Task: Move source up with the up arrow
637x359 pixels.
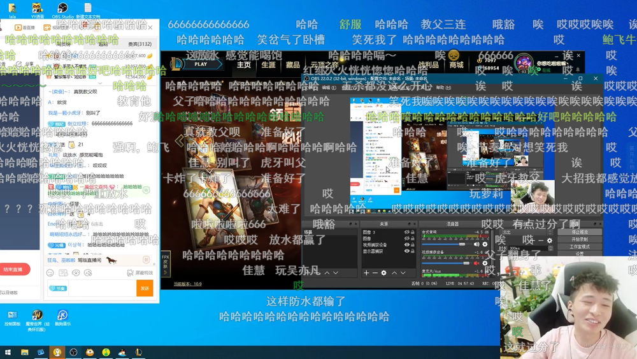Action: point(394,273)
